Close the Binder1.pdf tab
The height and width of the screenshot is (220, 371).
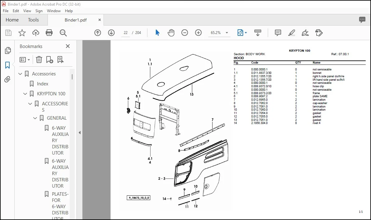coord(100,20)
